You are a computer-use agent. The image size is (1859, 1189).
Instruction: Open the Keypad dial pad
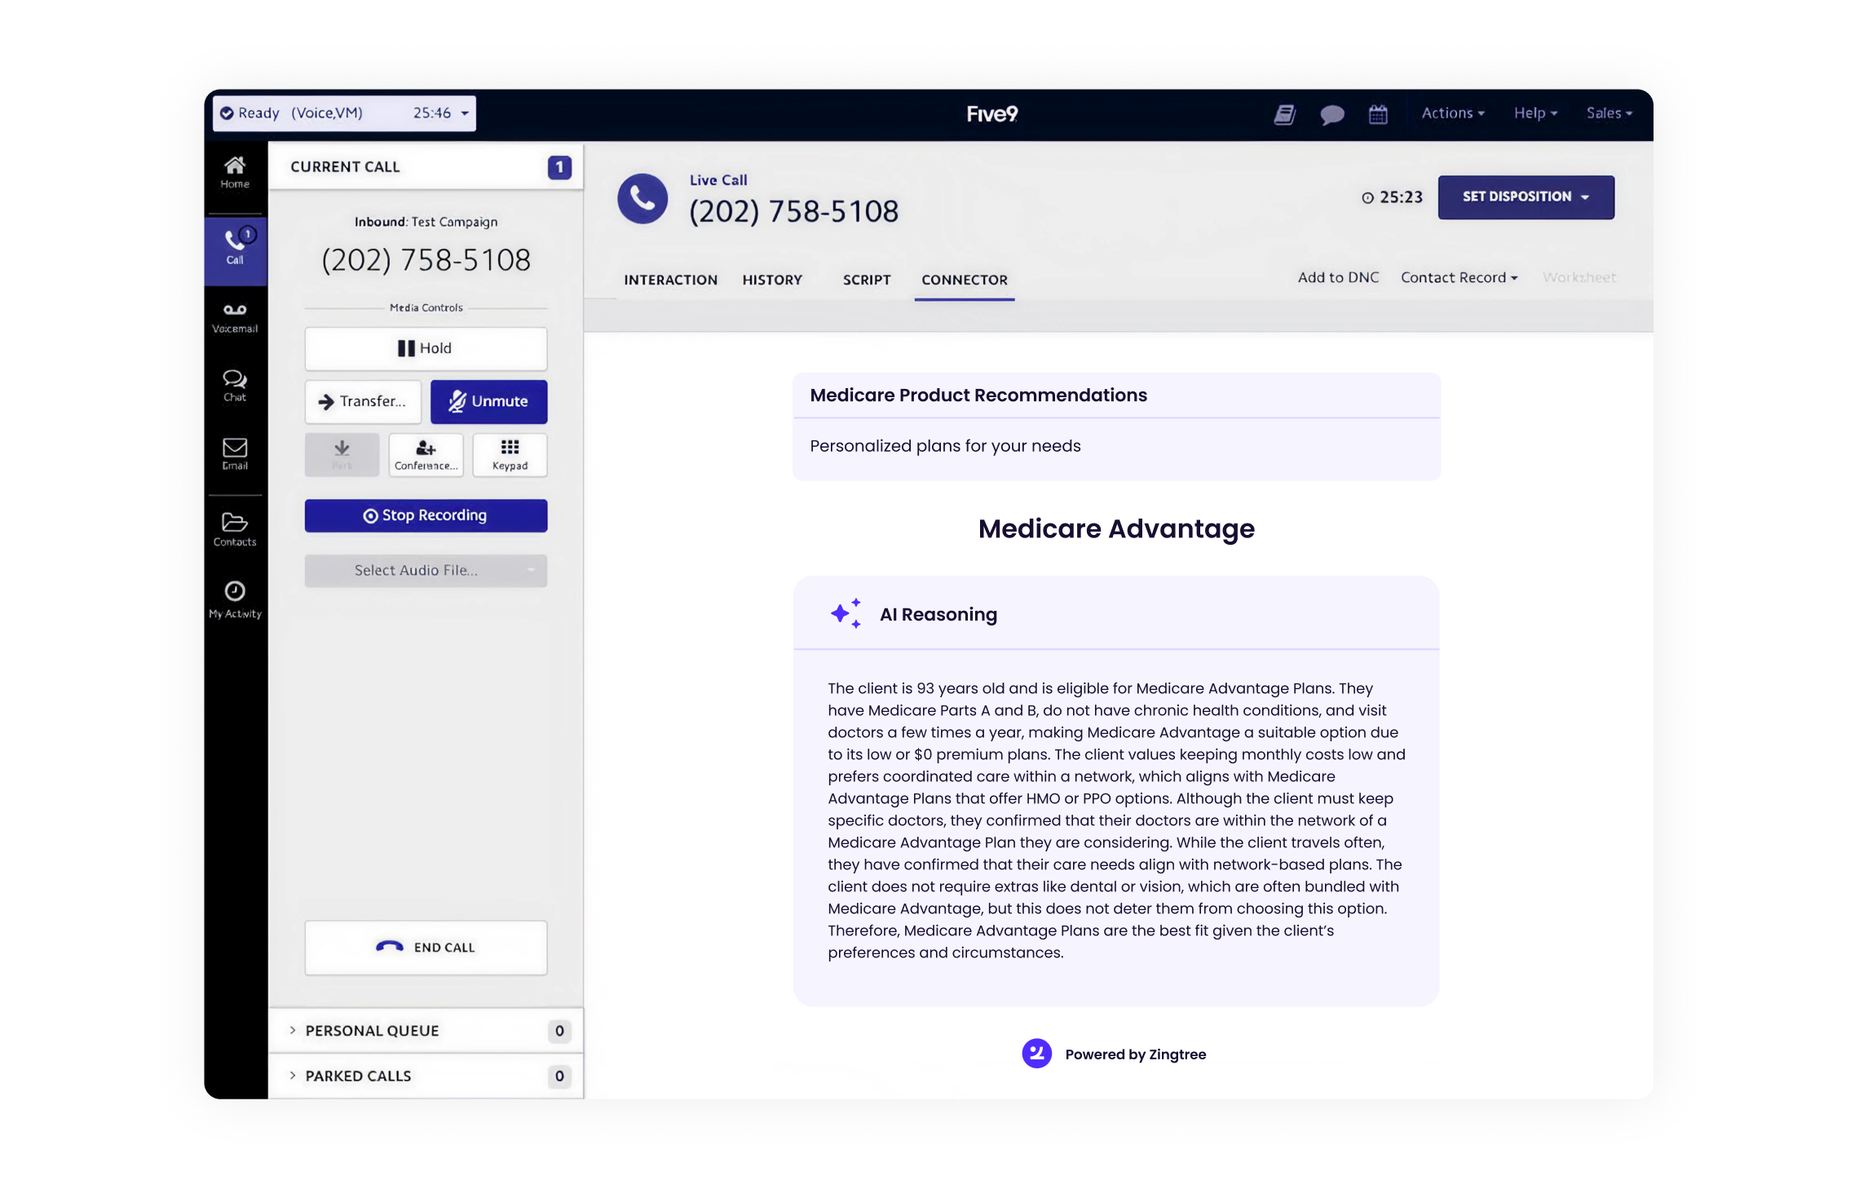510,454
